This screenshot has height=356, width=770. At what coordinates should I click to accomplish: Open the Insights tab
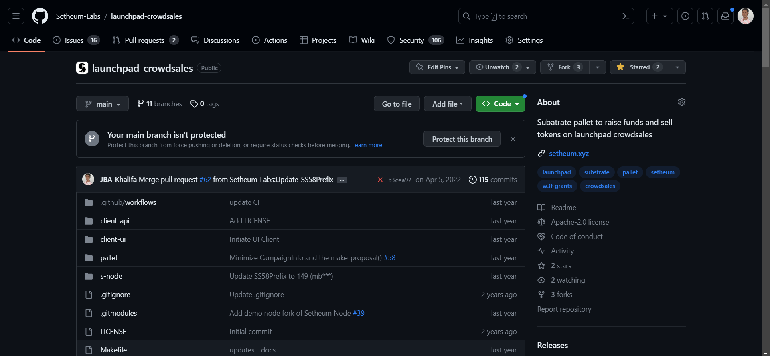click(475, 40)
